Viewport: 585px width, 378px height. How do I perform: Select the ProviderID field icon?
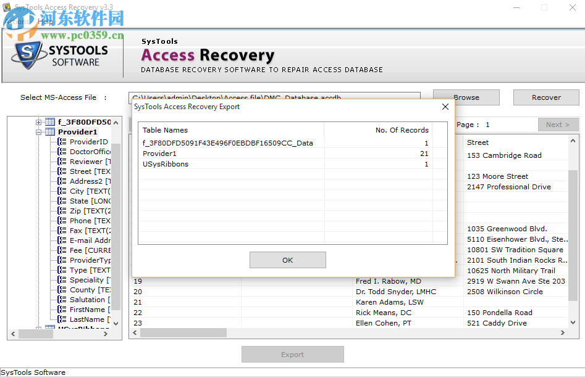click(61, 141)
